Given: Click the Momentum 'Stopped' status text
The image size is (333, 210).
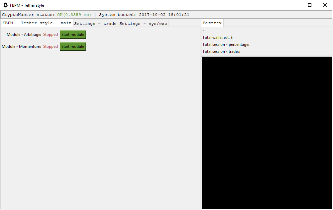Looking at the screenshot, I should tap(50, 47).
